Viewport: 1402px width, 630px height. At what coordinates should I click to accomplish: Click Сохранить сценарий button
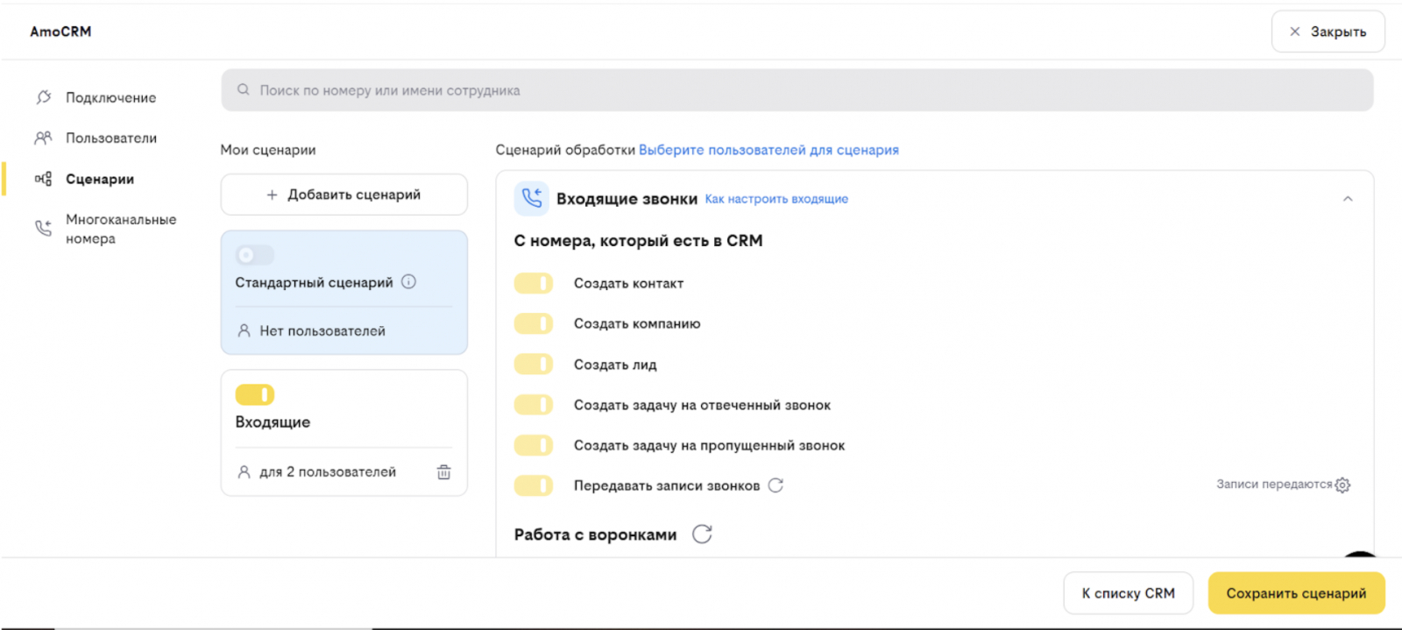[1296, 593]
